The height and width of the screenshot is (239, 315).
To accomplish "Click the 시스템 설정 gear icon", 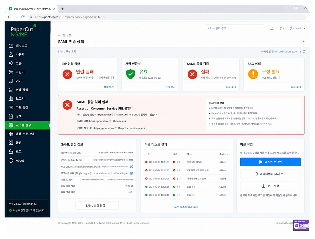I will [11, 125].
